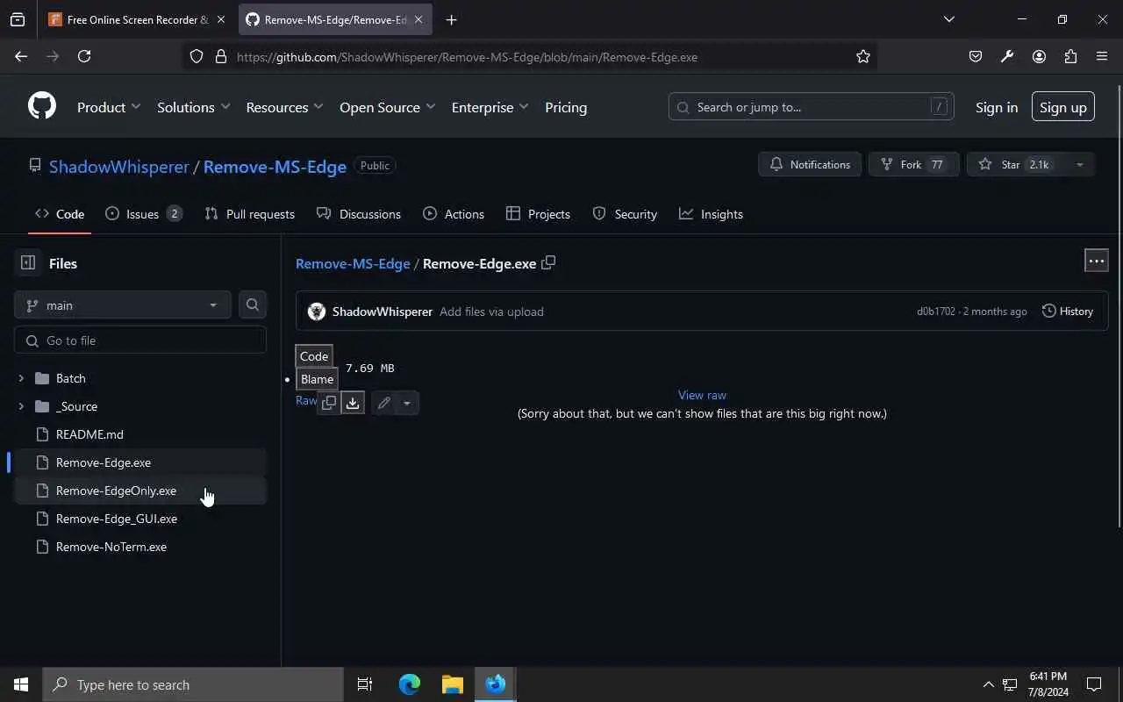This screenshot has width=1123, height=702.
Task: Open Firefox View recent browsing icon
Action: (x=18, y=19)
